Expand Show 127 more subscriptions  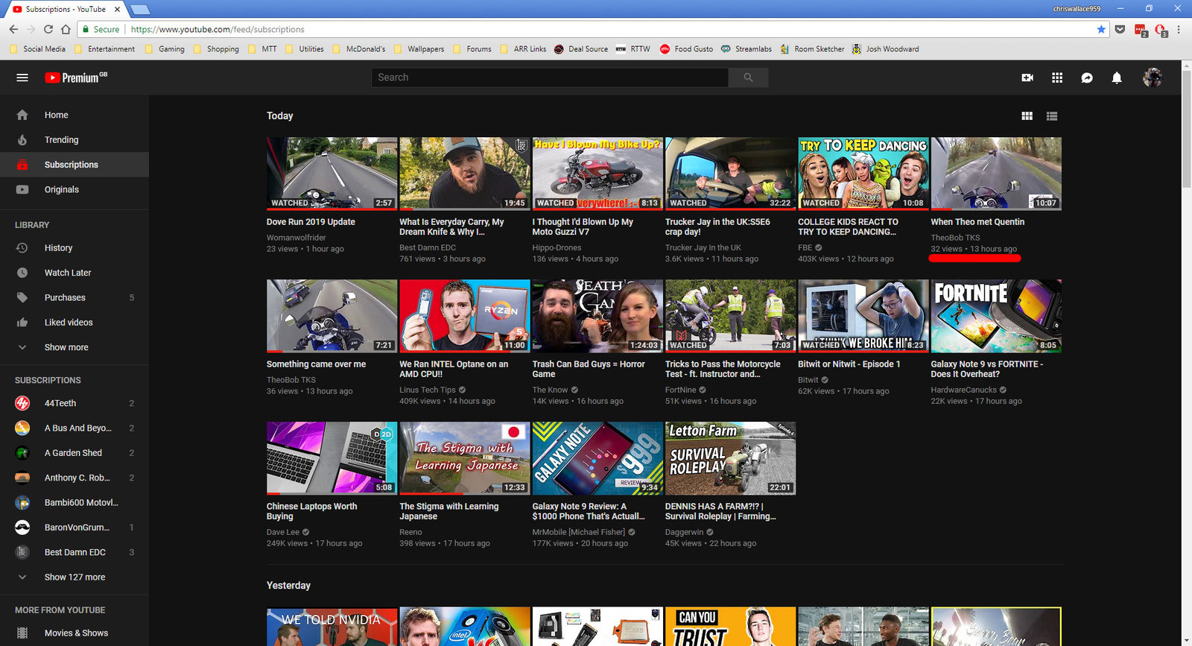point(74,577)
